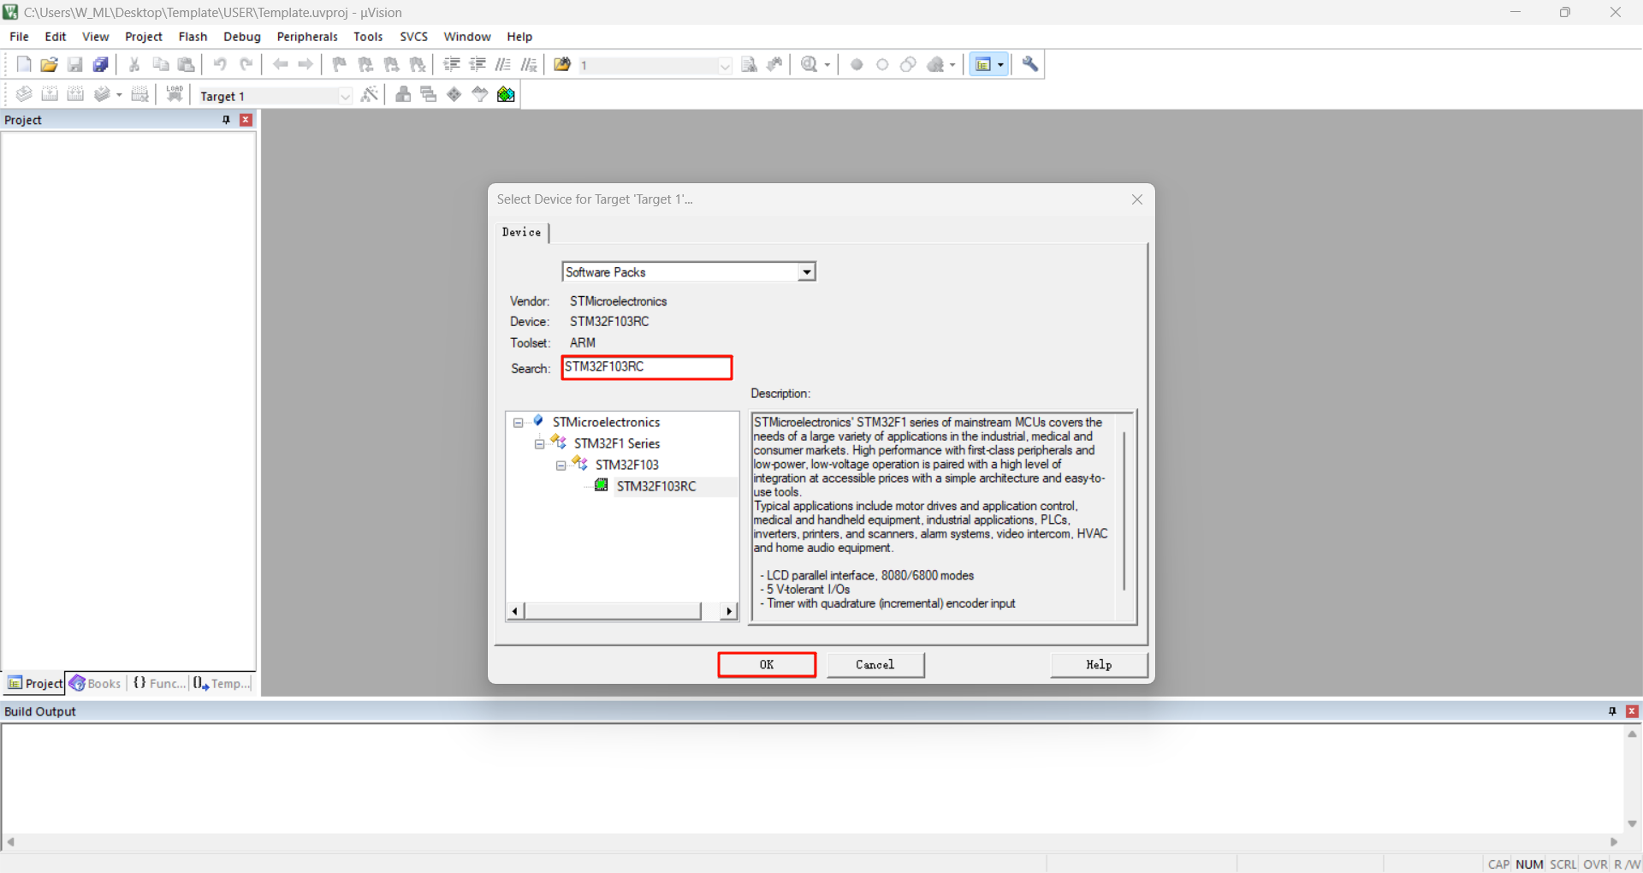1643x873 pixels.
Task: Click Build Output scroll-down arrow
Action: coord(1632,823)
